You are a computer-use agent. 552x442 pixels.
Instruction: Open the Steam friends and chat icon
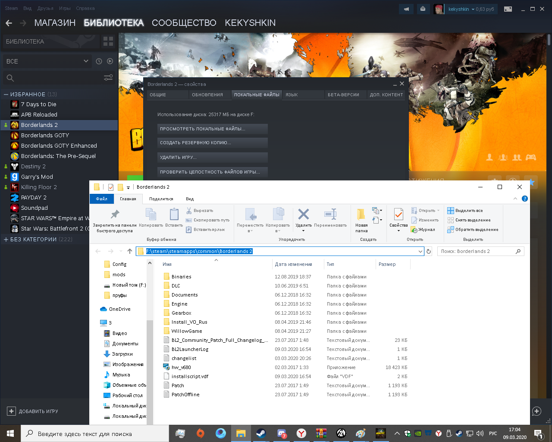coord(537,411)
